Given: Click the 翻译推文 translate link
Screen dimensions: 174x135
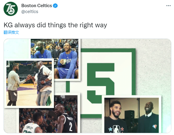Looking at the screenshot, I should [x=11, y=32].
